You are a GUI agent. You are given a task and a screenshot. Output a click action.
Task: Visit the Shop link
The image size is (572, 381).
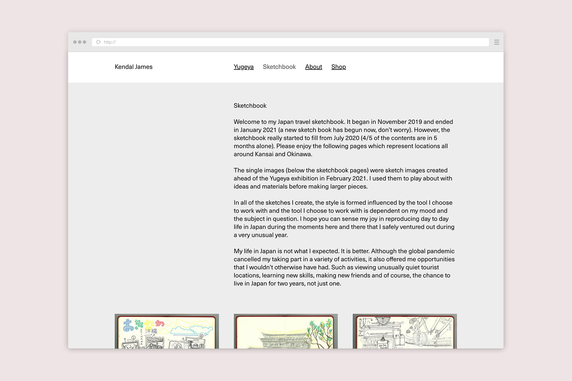(x=338, y=67)
